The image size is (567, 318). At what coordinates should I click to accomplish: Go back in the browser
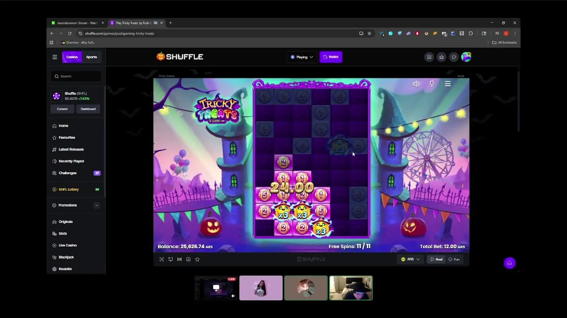click(52, 34)
